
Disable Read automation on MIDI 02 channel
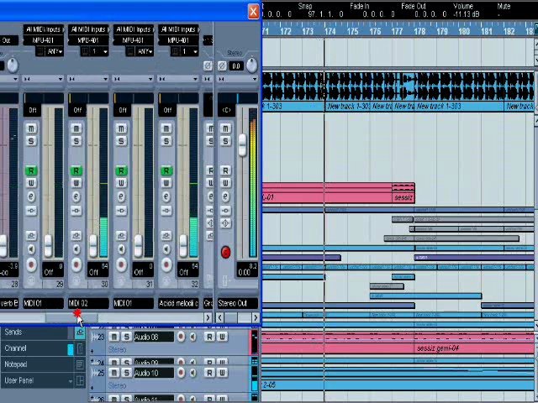(76, 170)
